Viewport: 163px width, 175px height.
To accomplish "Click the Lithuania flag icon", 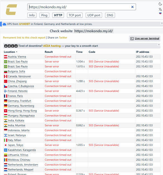I will click(x=6, y=155).
